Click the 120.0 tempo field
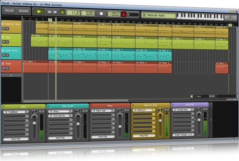This screenshot has height=161, width=239. (114, 14)
